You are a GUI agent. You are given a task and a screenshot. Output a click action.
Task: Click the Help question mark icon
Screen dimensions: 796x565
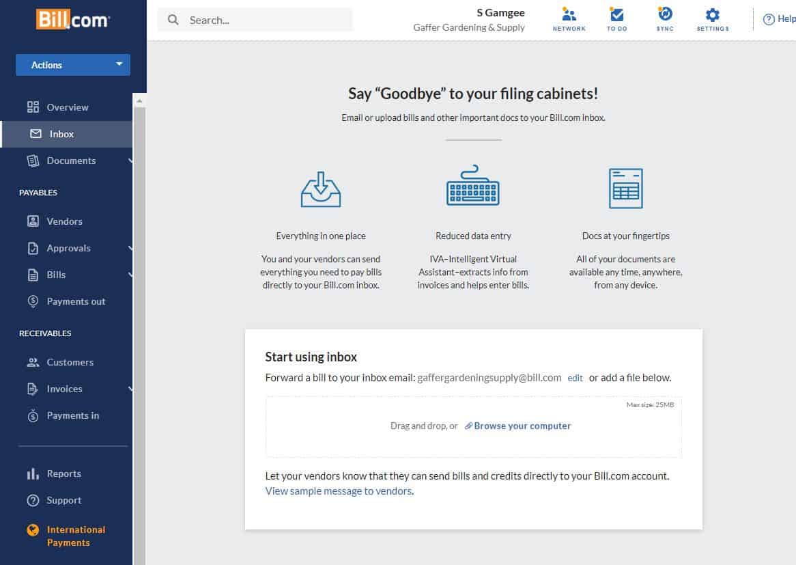click(769, 19)
